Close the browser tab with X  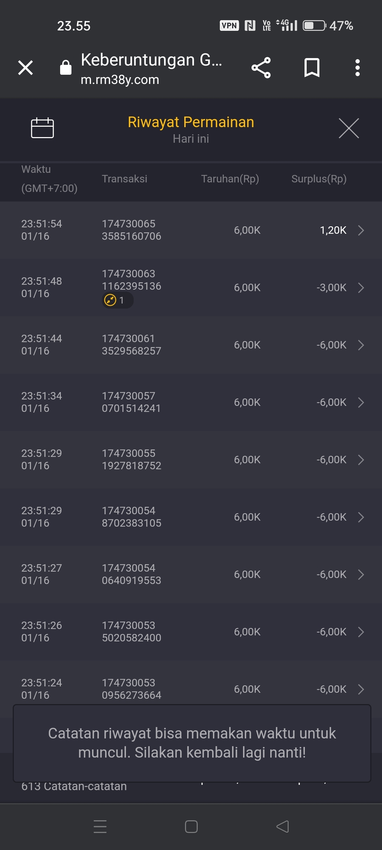[x=25, y=68]
